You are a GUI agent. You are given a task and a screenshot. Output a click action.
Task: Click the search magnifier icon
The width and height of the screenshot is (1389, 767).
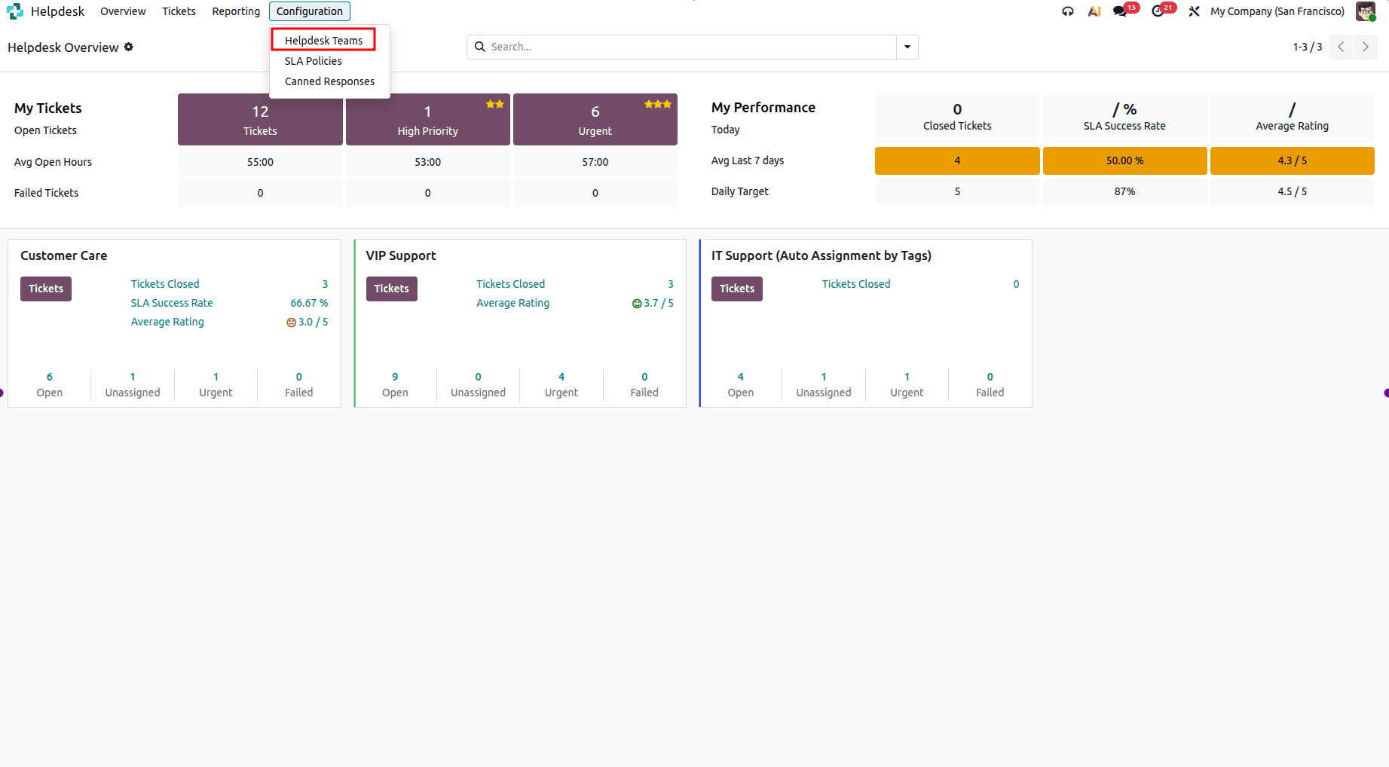(480, 47)
